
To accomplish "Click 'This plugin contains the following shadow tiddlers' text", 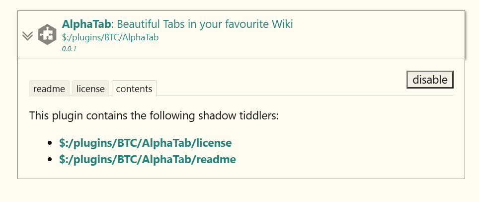I will [x=154, y=116].
